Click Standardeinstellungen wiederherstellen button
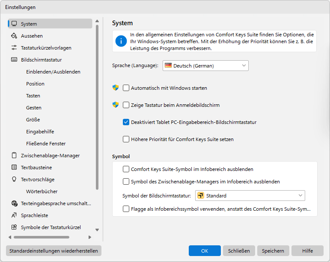 54,250
